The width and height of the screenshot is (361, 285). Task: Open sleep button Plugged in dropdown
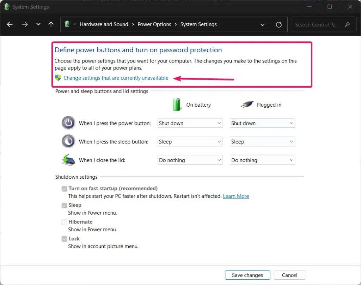point(262,142)
